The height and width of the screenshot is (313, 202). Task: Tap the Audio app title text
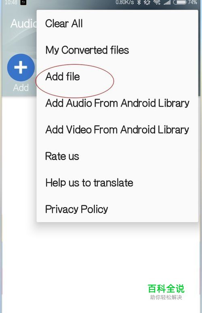coord(23,23)
